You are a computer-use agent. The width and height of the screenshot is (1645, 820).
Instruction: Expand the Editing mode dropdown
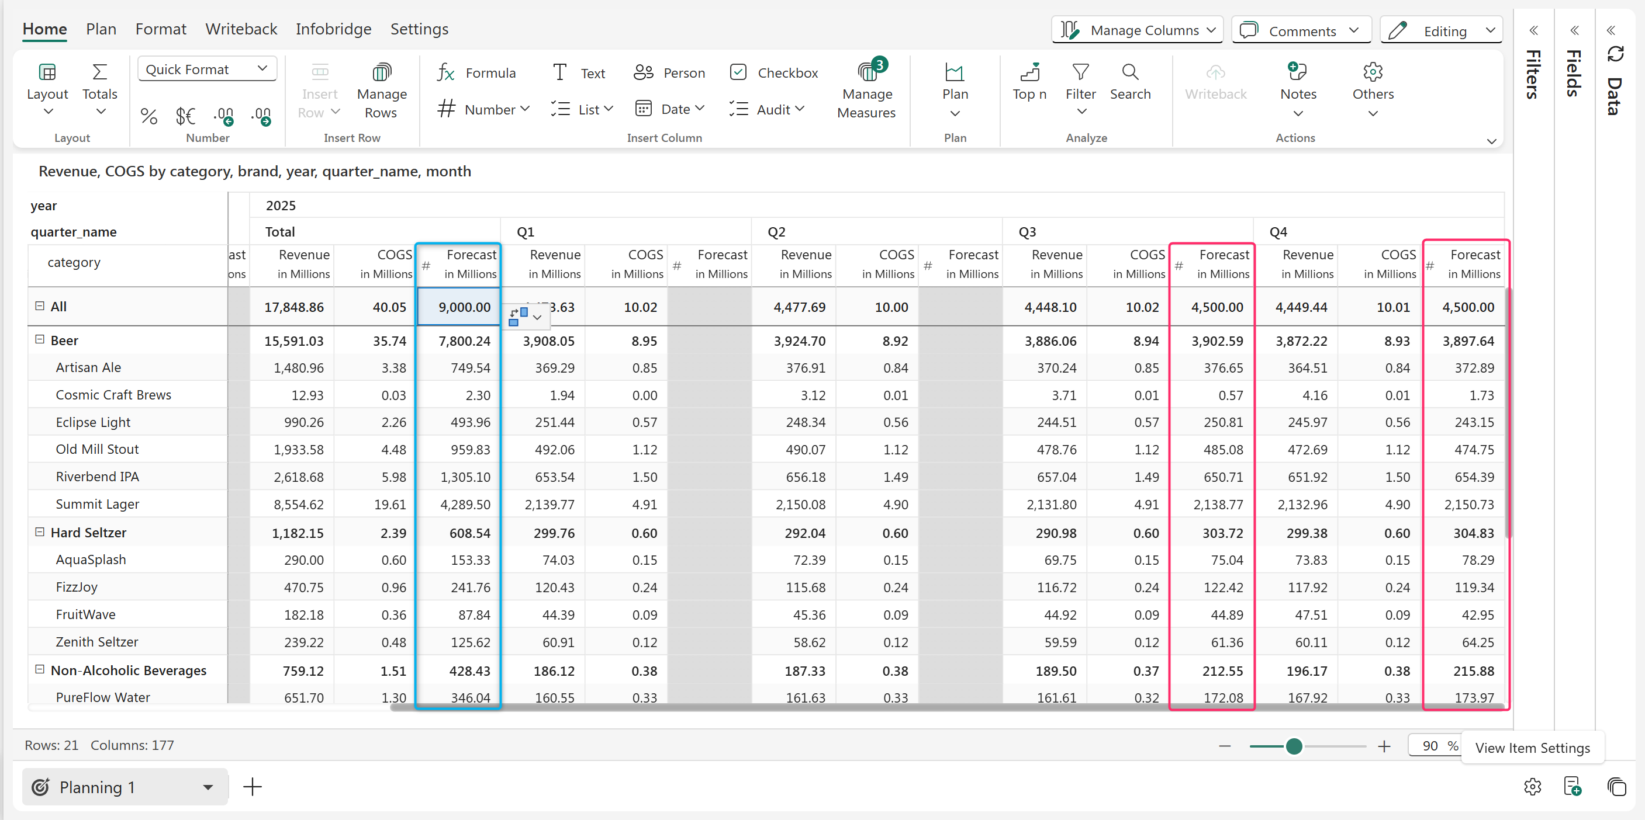pos(1490,30)
